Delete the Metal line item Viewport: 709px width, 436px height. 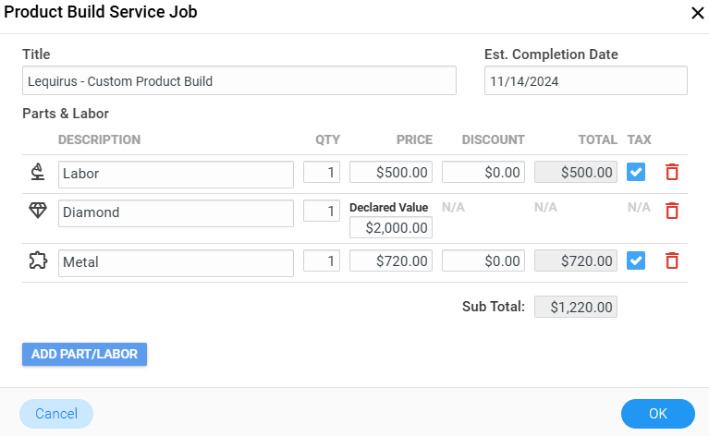click(x=672, y=261)
